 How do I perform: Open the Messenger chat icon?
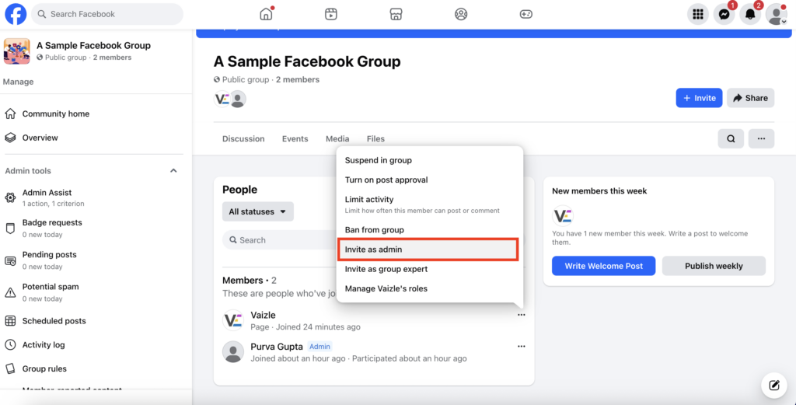(724, 14)
